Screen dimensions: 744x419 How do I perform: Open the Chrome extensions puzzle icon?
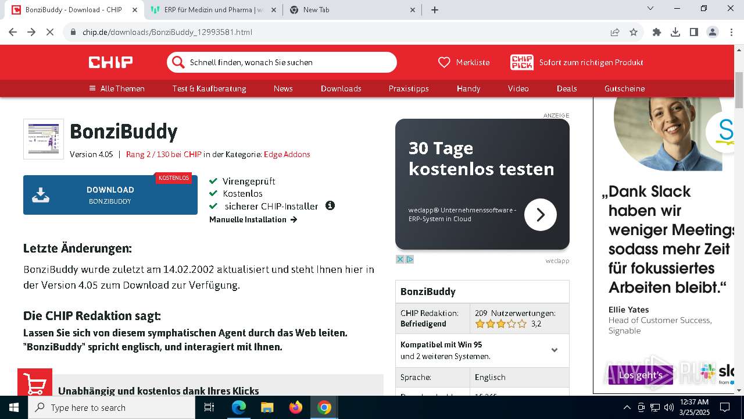(x=657, y=32)
